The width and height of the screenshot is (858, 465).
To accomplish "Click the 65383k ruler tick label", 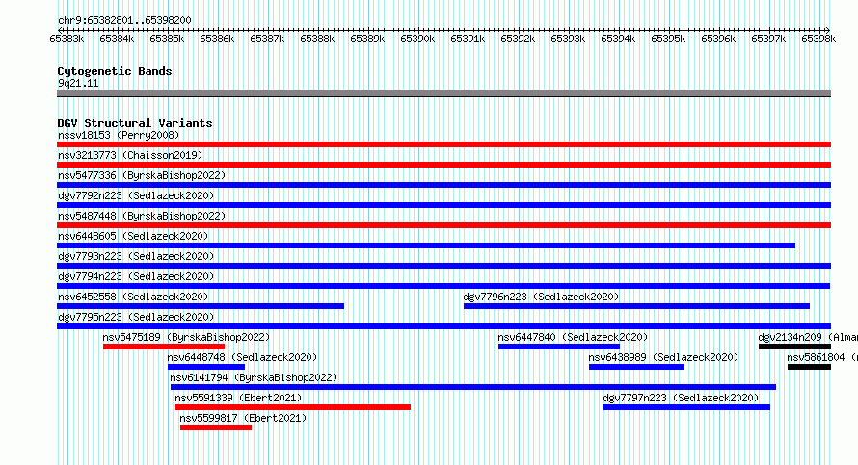I will point(67,39).
